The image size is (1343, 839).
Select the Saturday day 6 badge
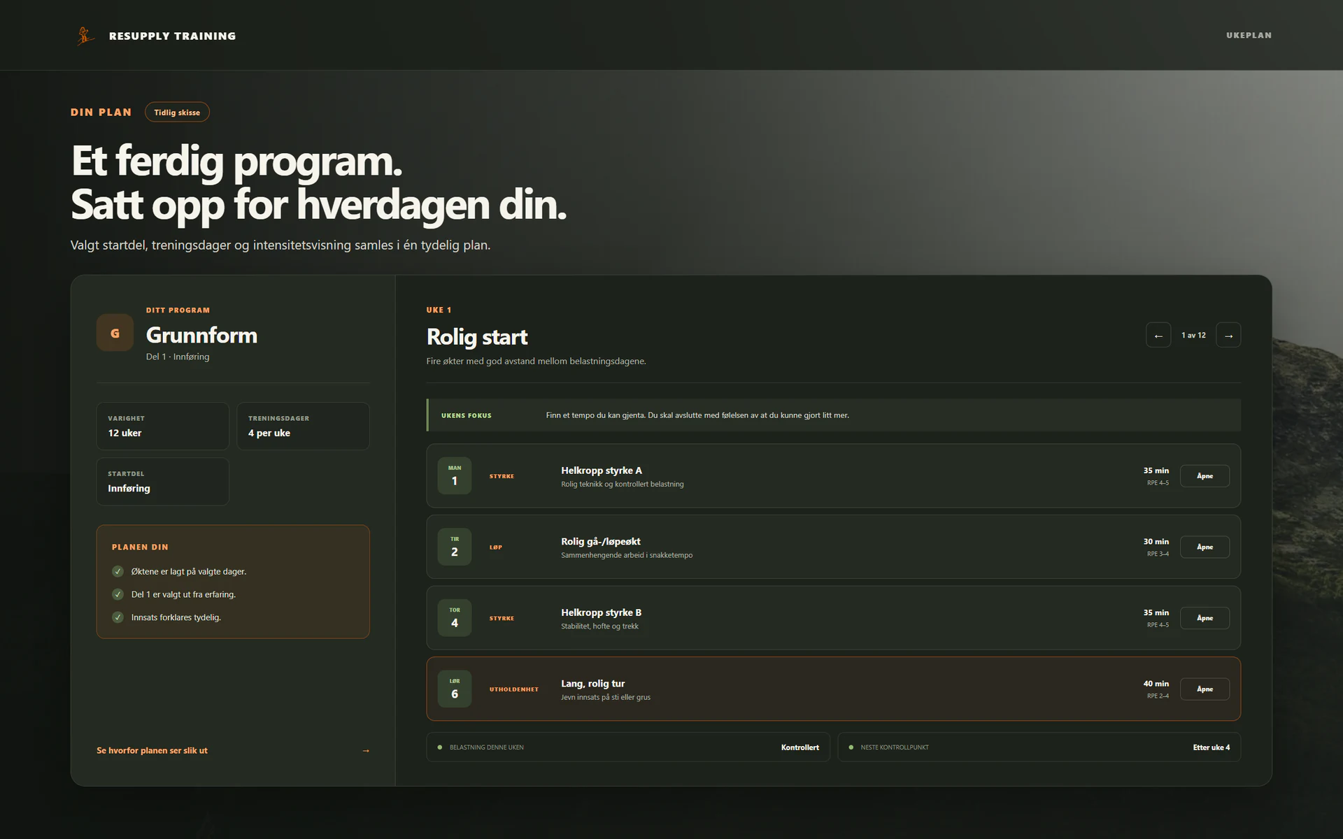[x=455, y=689]
